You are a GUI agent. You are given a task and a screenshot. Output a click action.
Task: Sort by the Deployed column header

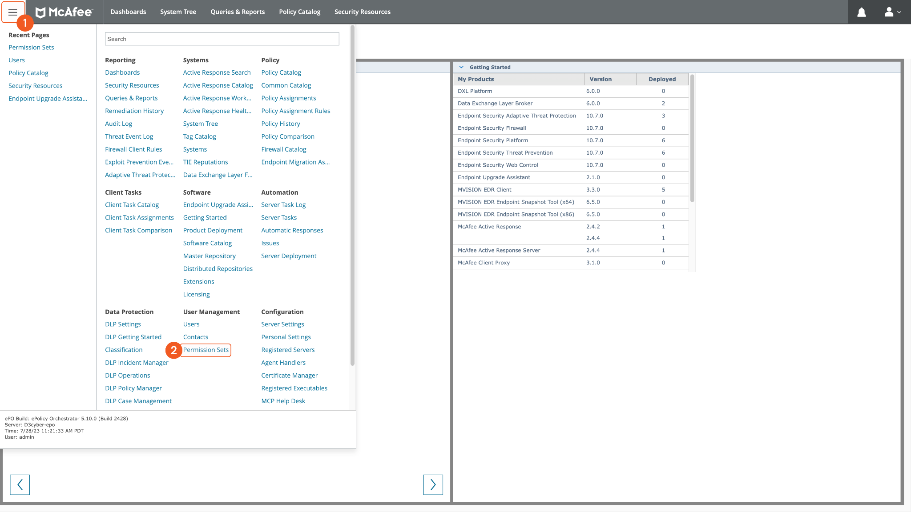point(662,79)
